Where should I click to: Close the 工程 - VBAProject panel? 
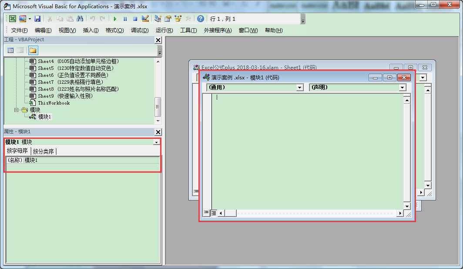click(158, 40)
